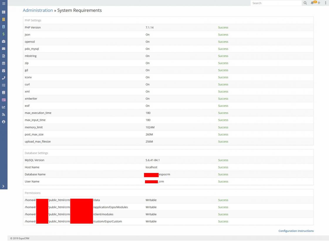The height and width of the screenshot is (241, 329).
Task: Click the global Search input field
Action: (x=276, y=3)
